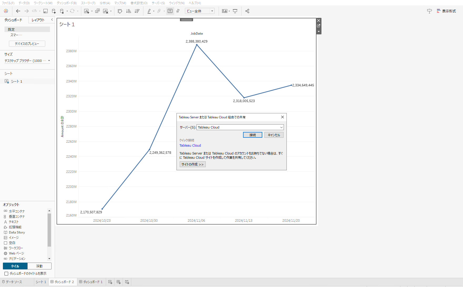Switch to the 浮動 layout mode

39,266
